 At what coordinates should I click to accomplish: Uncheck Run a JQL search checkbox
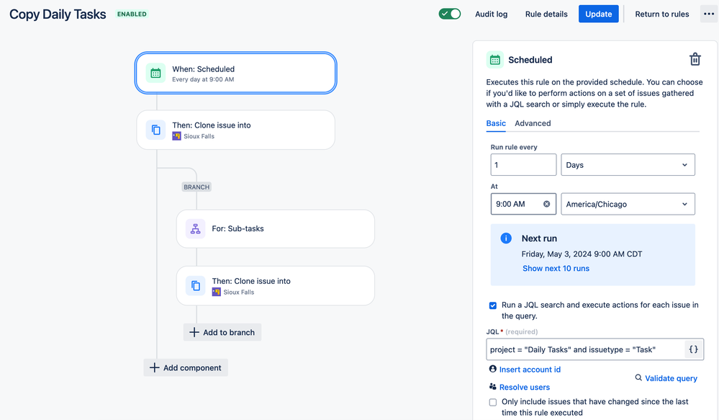click(x=493, y=305)
